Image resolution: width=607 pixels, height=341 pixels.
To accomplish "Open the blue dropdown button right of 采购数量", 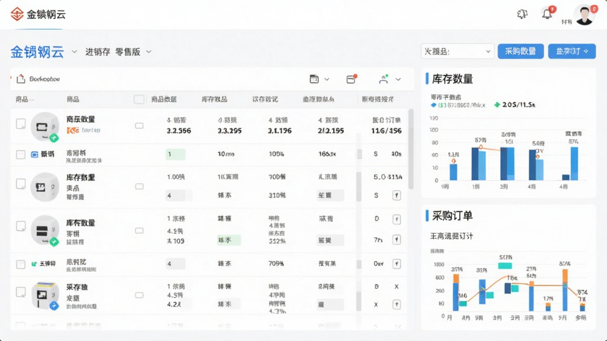I will (572, 52).
